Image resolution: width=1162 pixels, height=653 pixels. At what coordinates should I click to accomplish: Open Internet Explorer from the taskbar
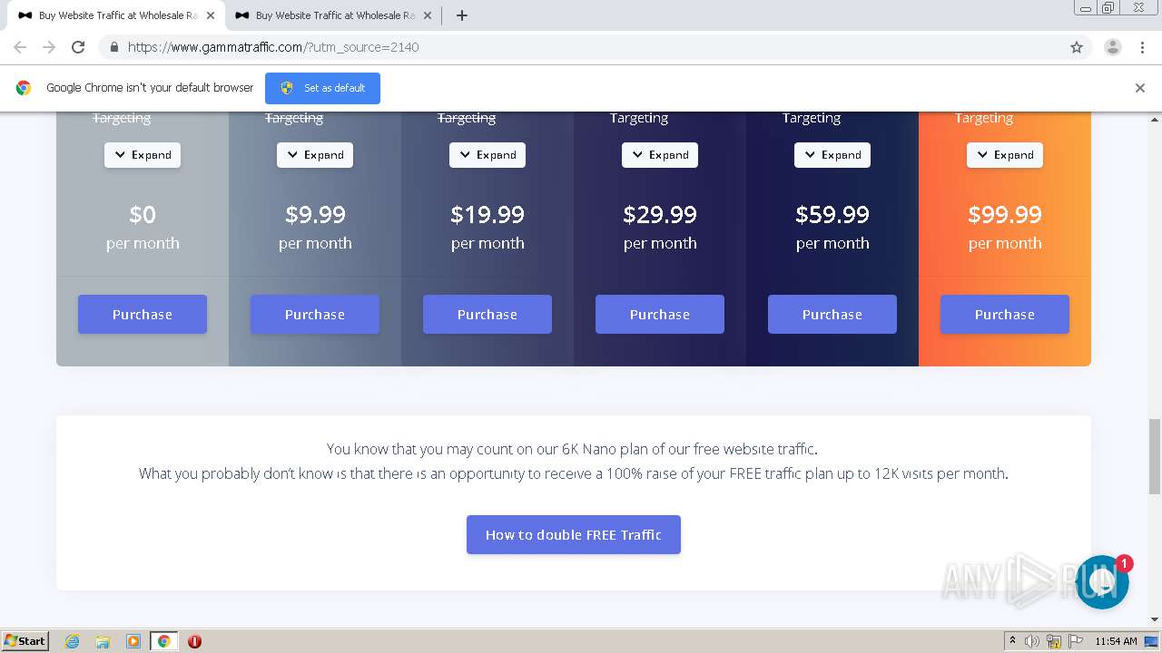tap(73, 641)
